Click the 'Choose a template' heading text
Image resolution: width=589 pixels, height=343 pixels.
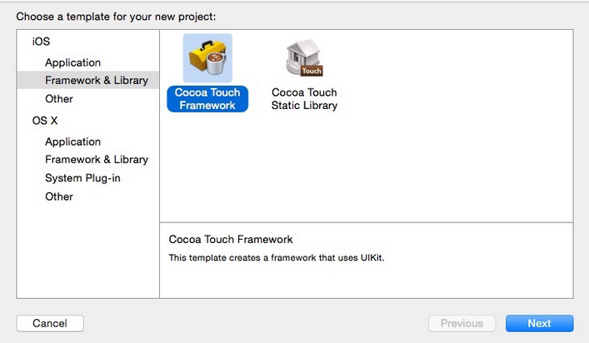pyautogui.click(x=116, y=17)
